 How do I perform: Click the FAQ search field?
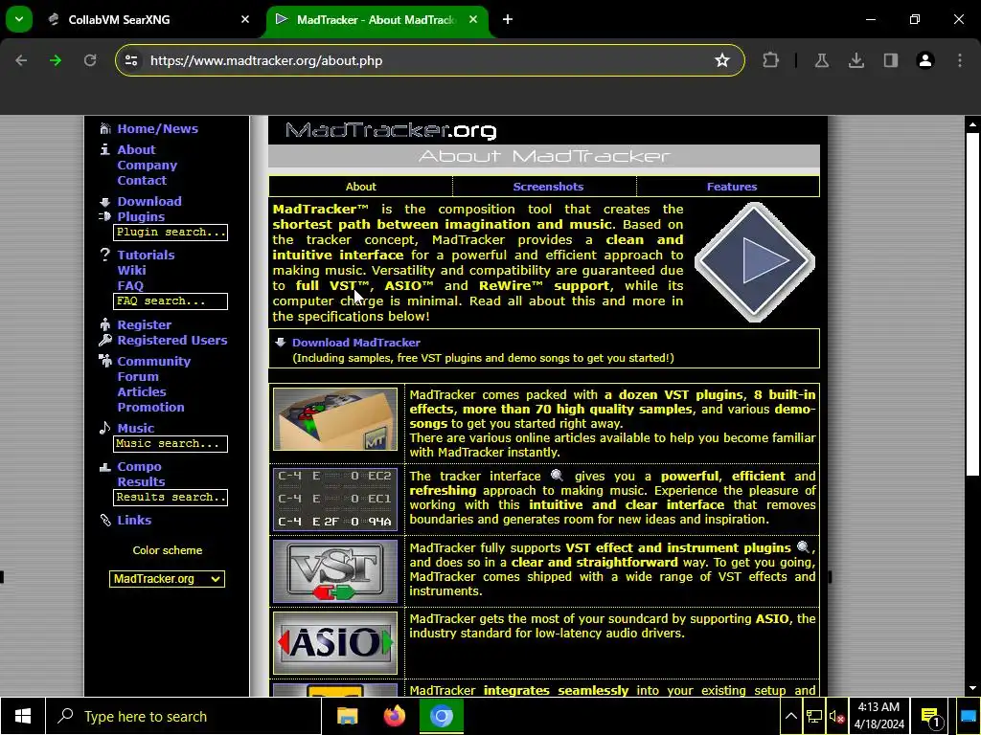point(171,301)
